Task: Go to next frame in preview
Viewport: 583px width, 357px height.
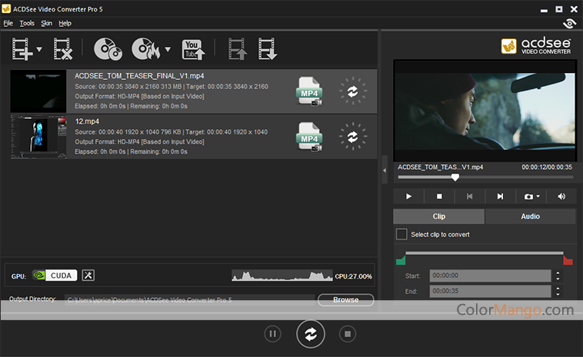Action: tap(500, 197)
